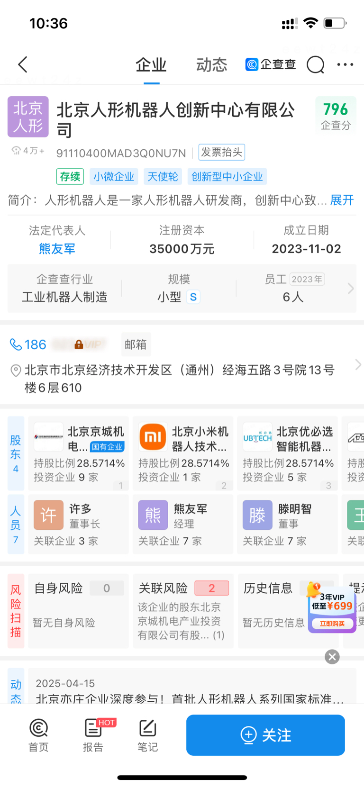Tap the phone icon beside 186
The width and height of the screenshot is (364, 788).
pyautogui.click(x=16, y=344)
